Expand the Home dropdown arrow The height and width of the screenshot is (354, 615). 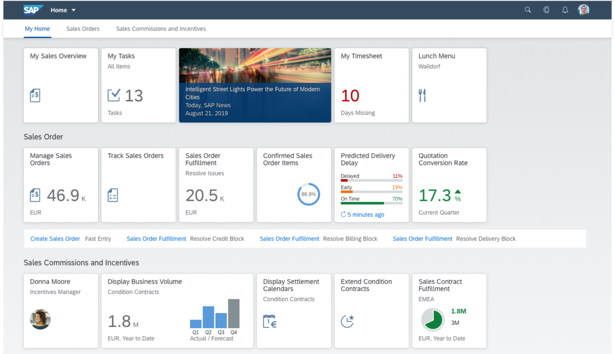pos(73,11)
